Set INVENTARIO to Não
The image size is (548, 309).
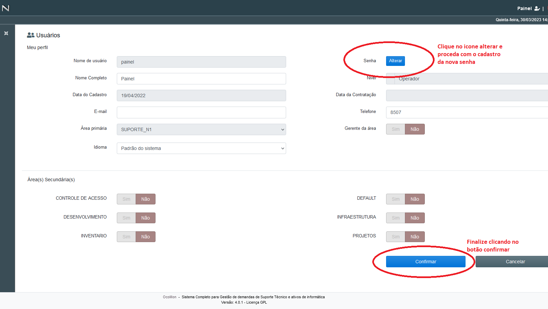(x=145, y=237)
